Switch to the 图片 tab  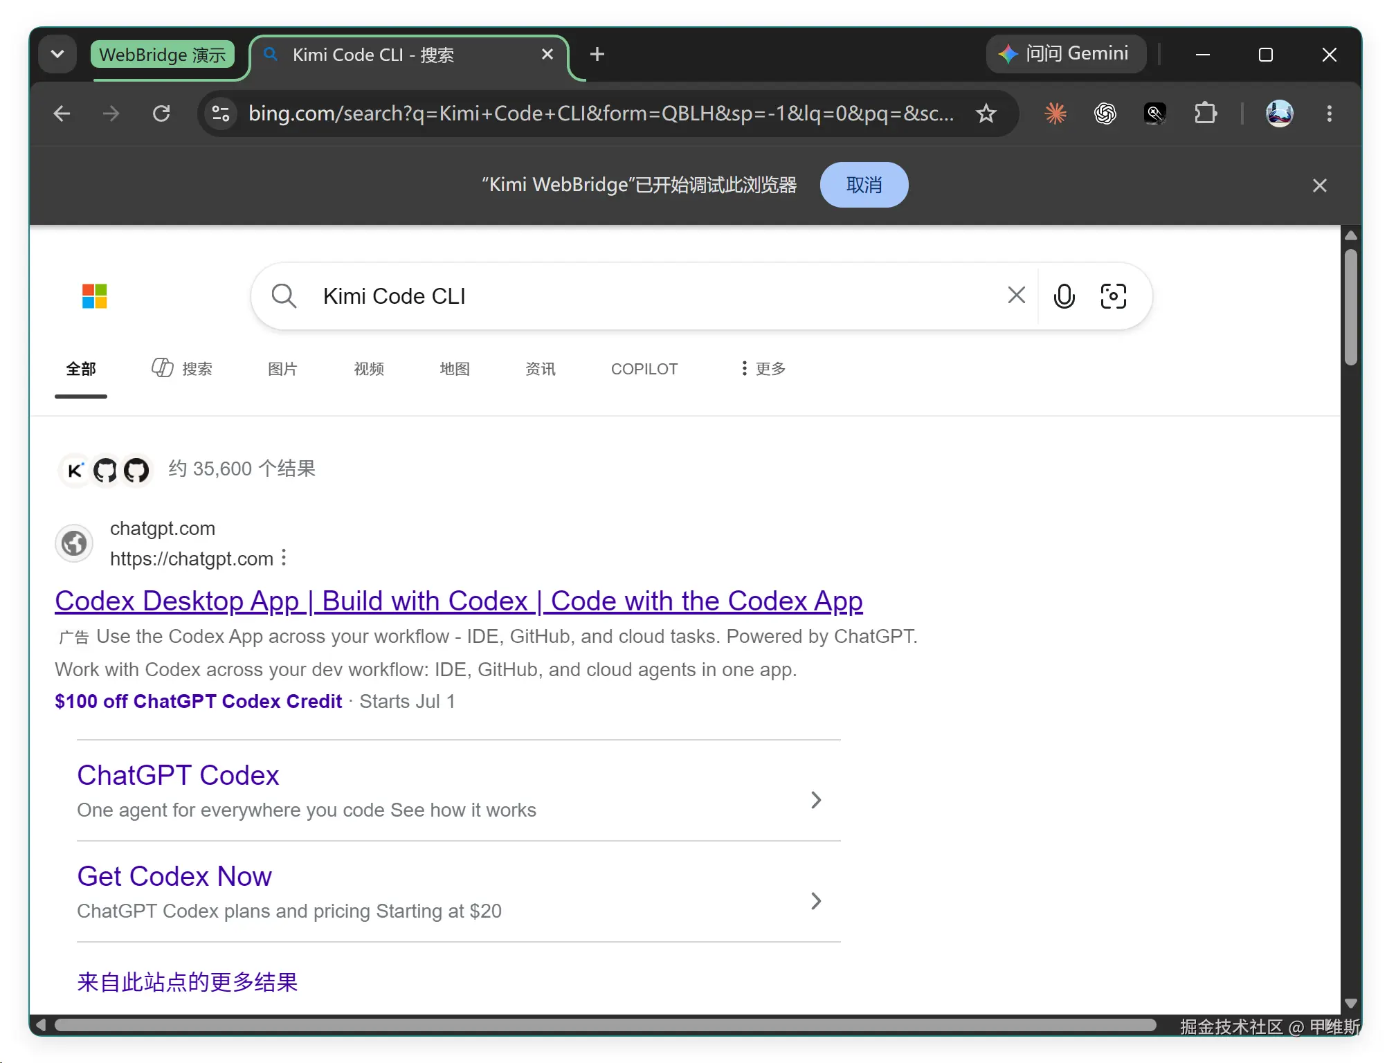tap(282, 369)
